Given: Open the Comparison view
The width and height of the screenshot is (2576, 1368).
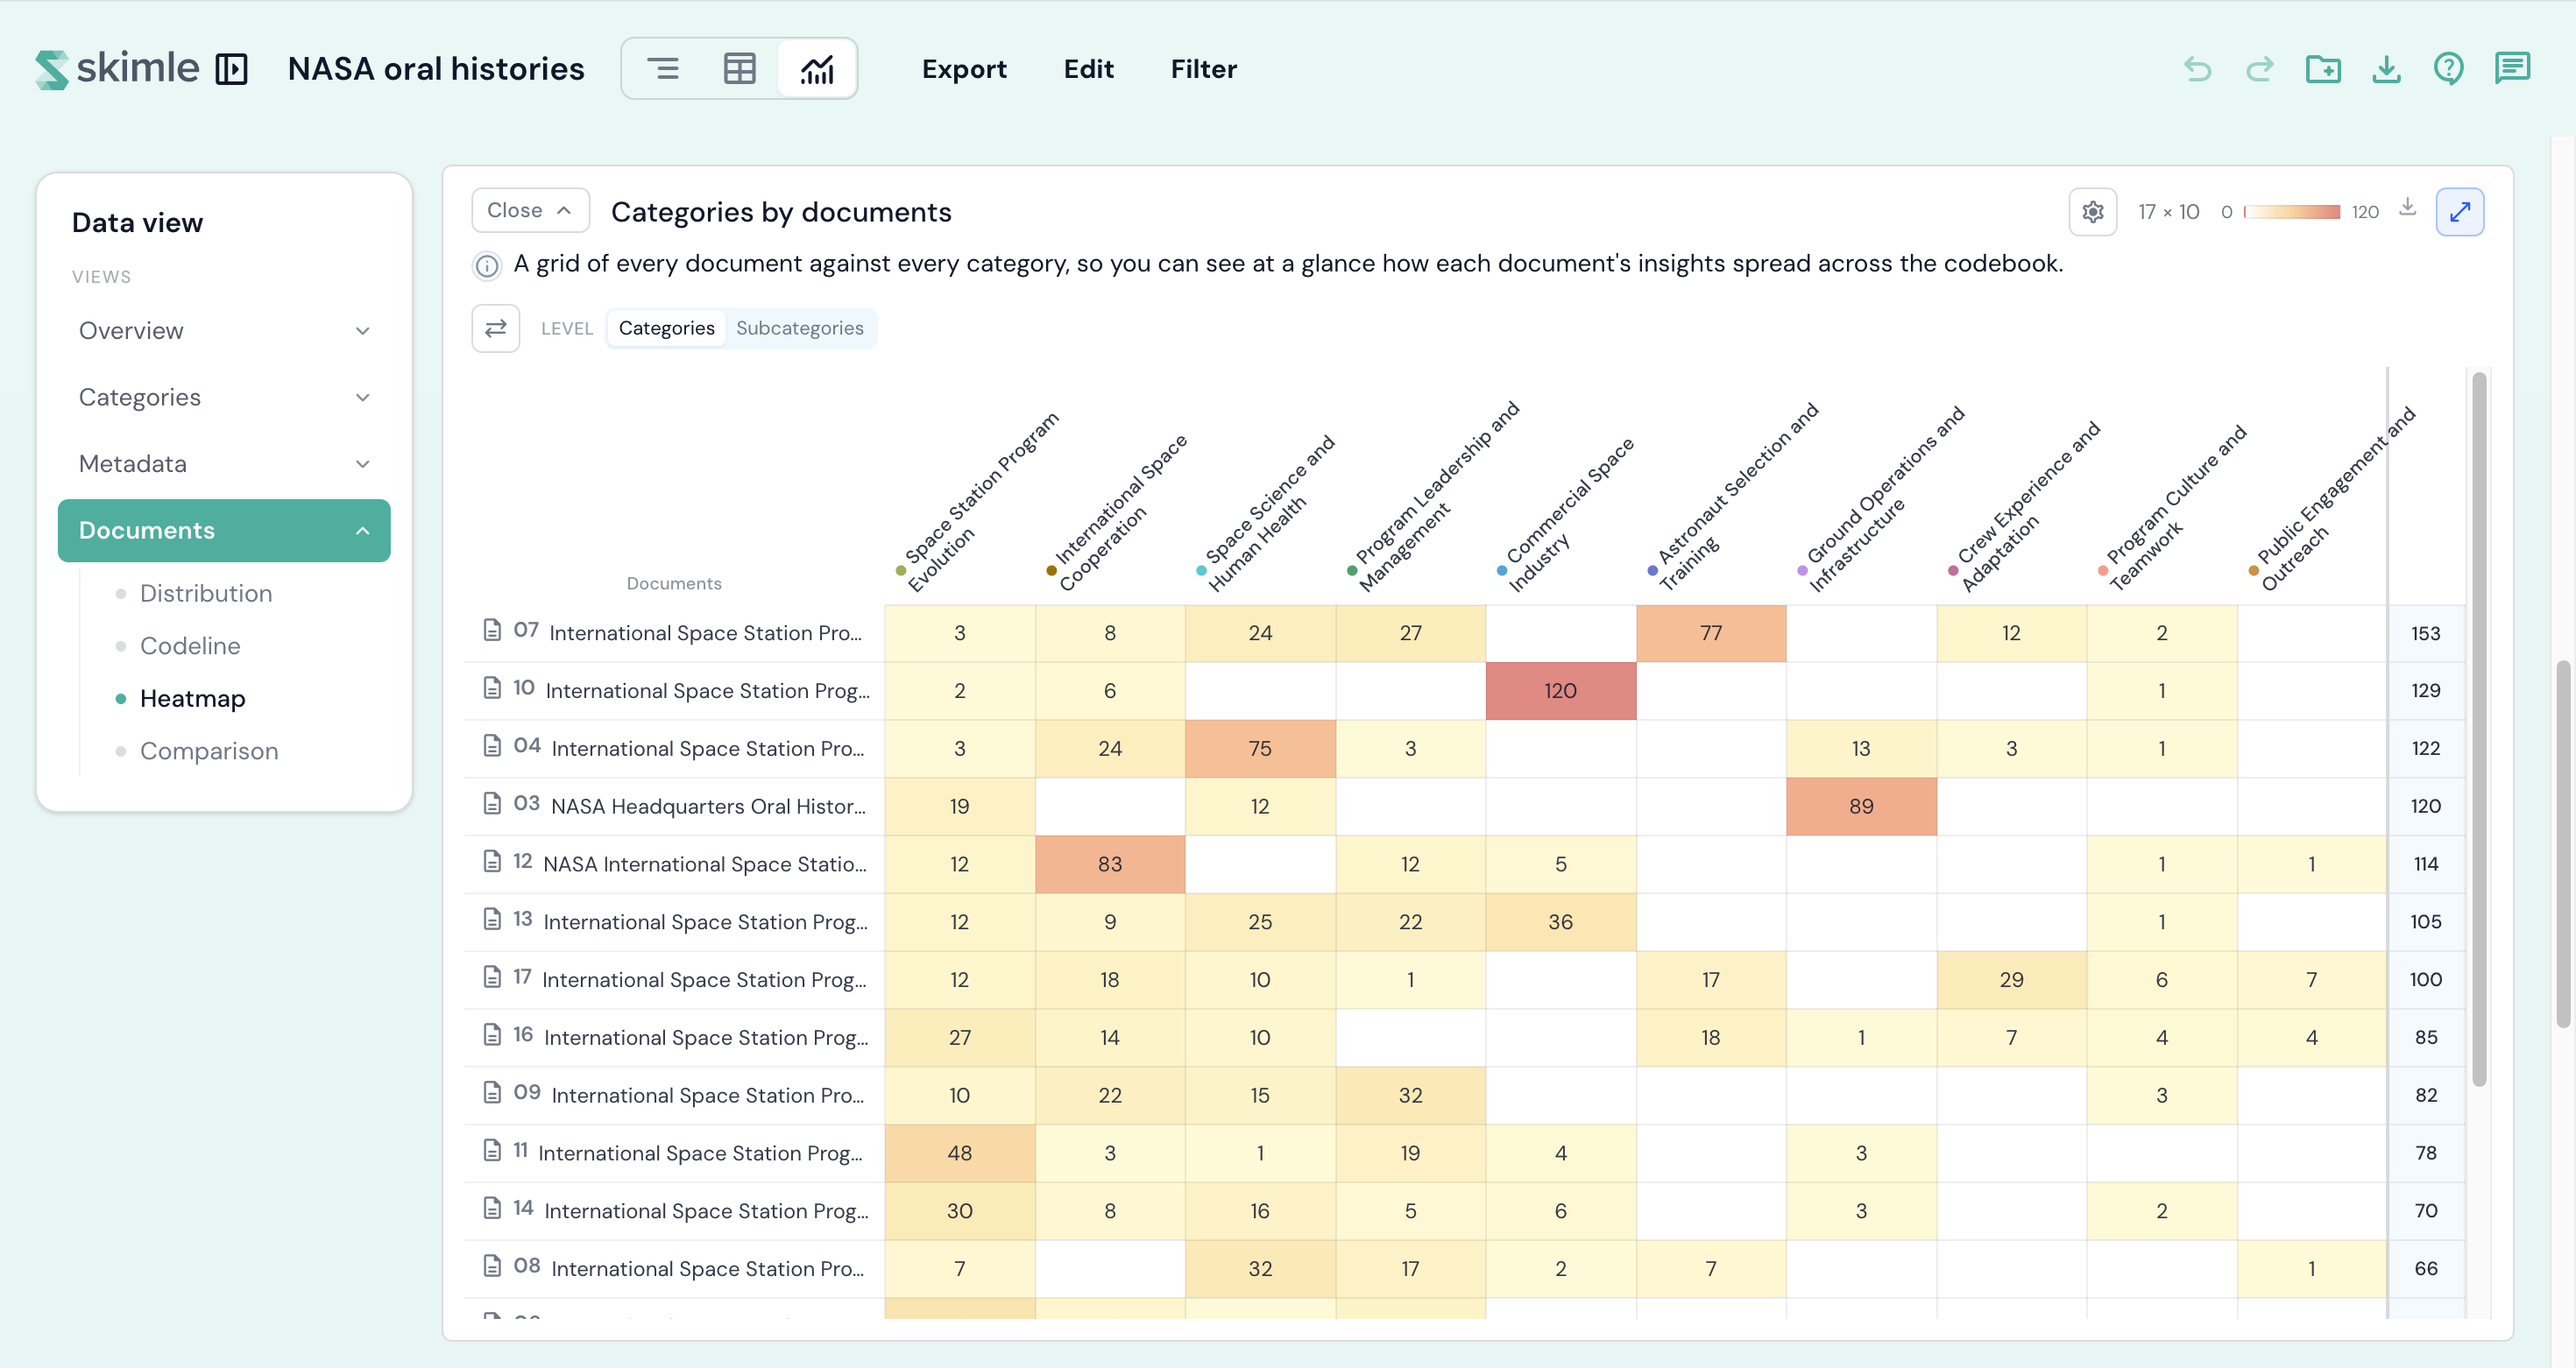Looking at the screenshot, I should (x=209, y=751).
